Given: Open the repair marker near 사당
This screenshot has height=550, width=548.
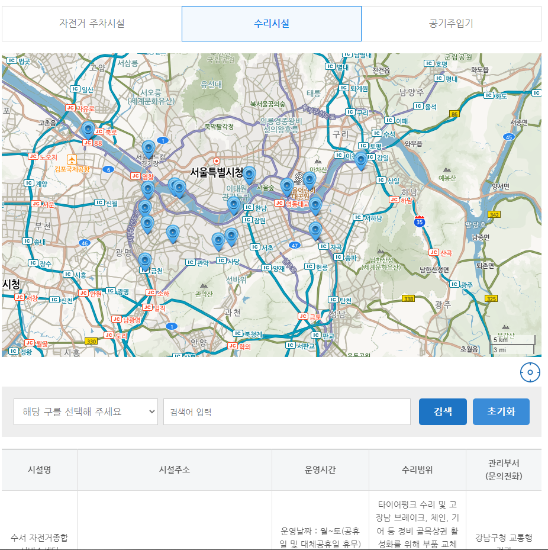Looking at the screenshot, I should coord(218,239).
